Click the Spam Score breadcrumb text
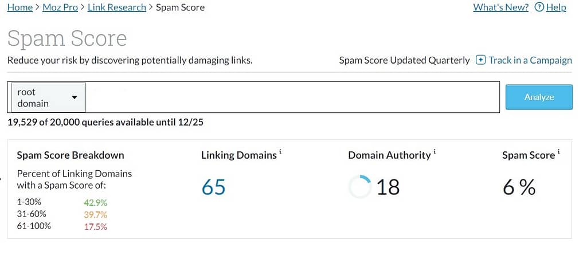 coord(181,7)
